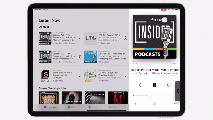Tap the grabber at top of player panel

pos(155,12)
